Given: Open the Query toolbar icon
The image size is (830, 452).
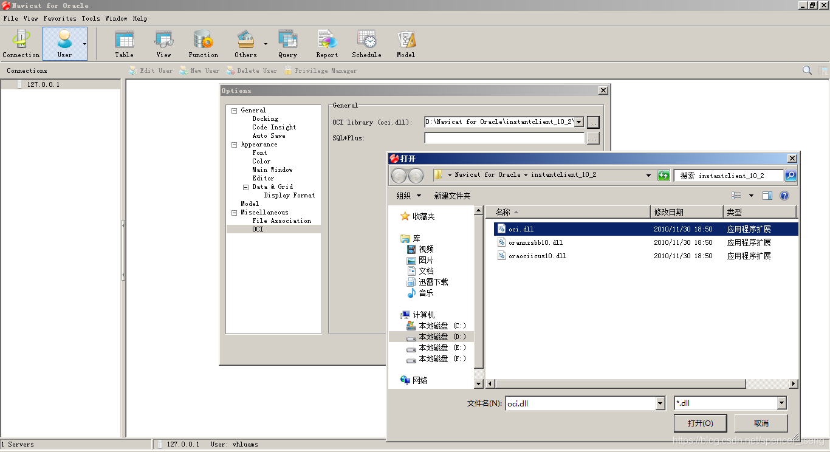Looking at the screenshot, I should [x=288, y=44].
